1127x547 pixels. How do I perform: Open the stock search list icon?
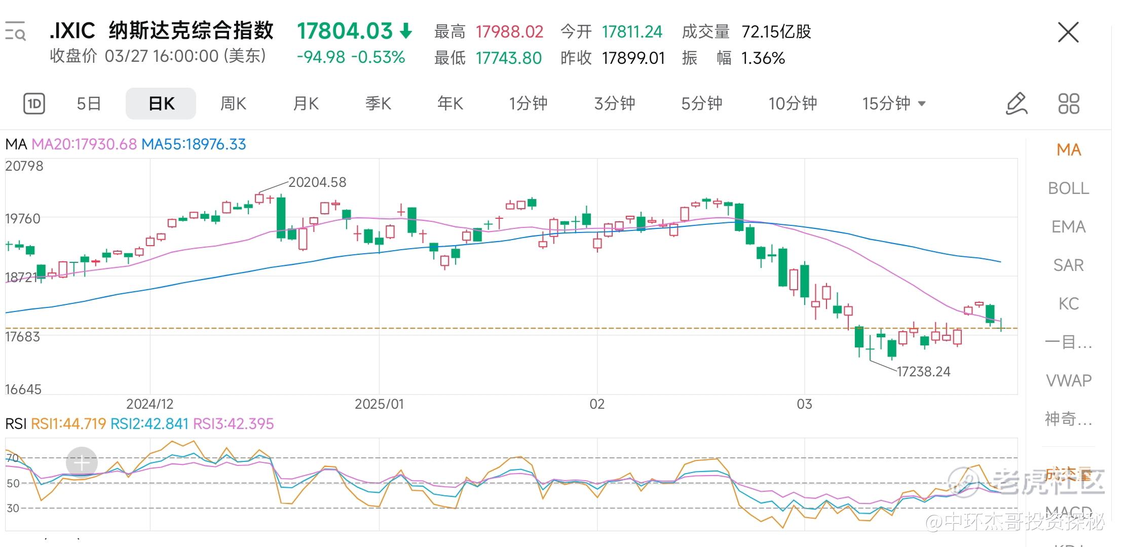click(x=15, y=31)
